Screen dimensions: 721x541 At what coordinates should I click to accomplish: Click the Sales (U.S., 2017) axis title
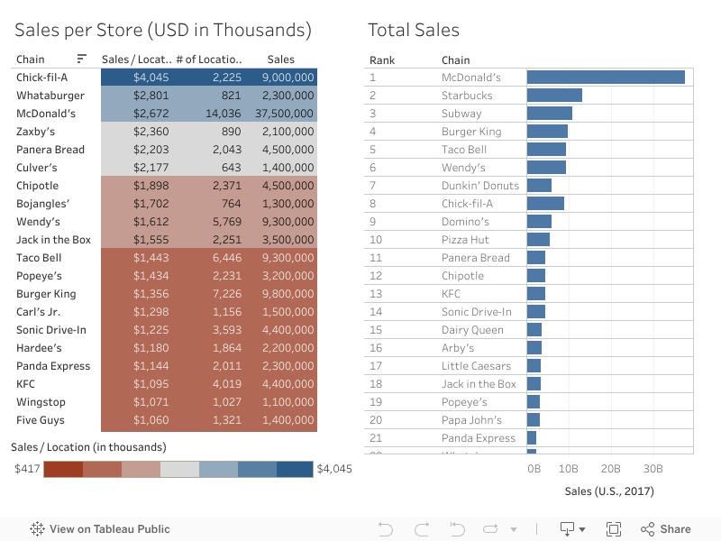(609, 491)
